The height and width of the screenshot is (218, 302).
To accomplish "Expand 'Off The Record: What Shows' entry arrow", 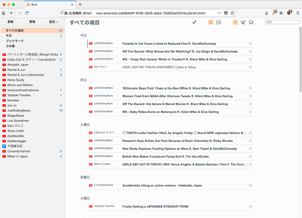I will click(250, 51).
